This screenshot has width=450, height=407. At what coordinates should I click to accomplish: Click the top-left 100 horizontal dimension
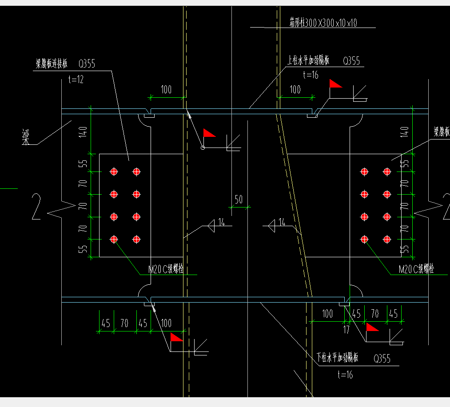tap(166, 90)
